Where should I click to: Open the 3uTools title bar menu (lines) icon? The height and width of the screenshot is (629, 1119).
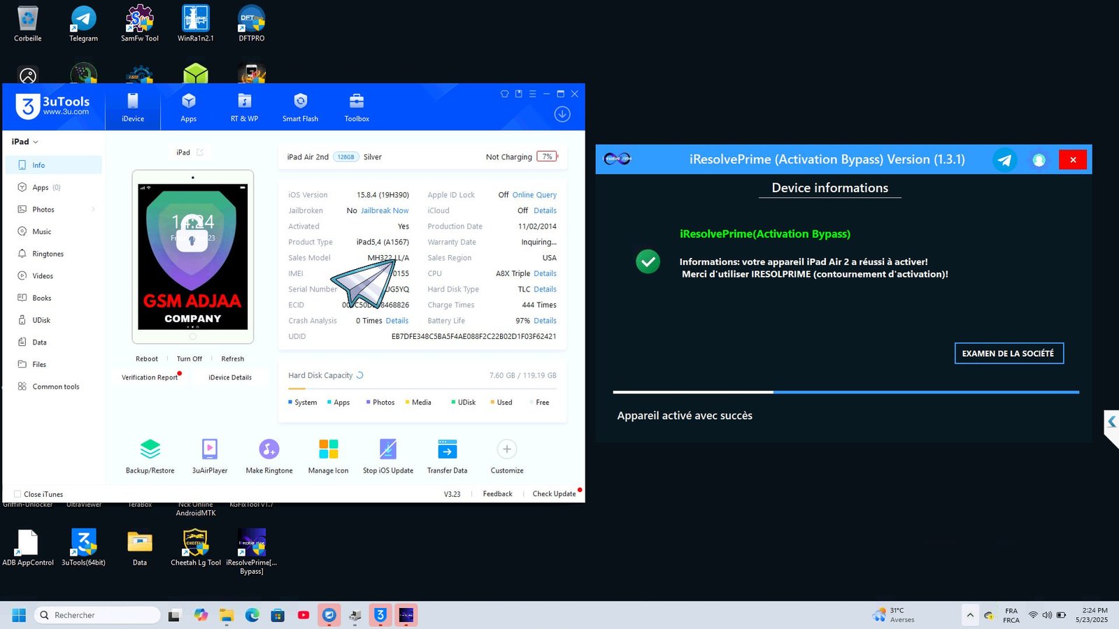[x=532, y=94]
